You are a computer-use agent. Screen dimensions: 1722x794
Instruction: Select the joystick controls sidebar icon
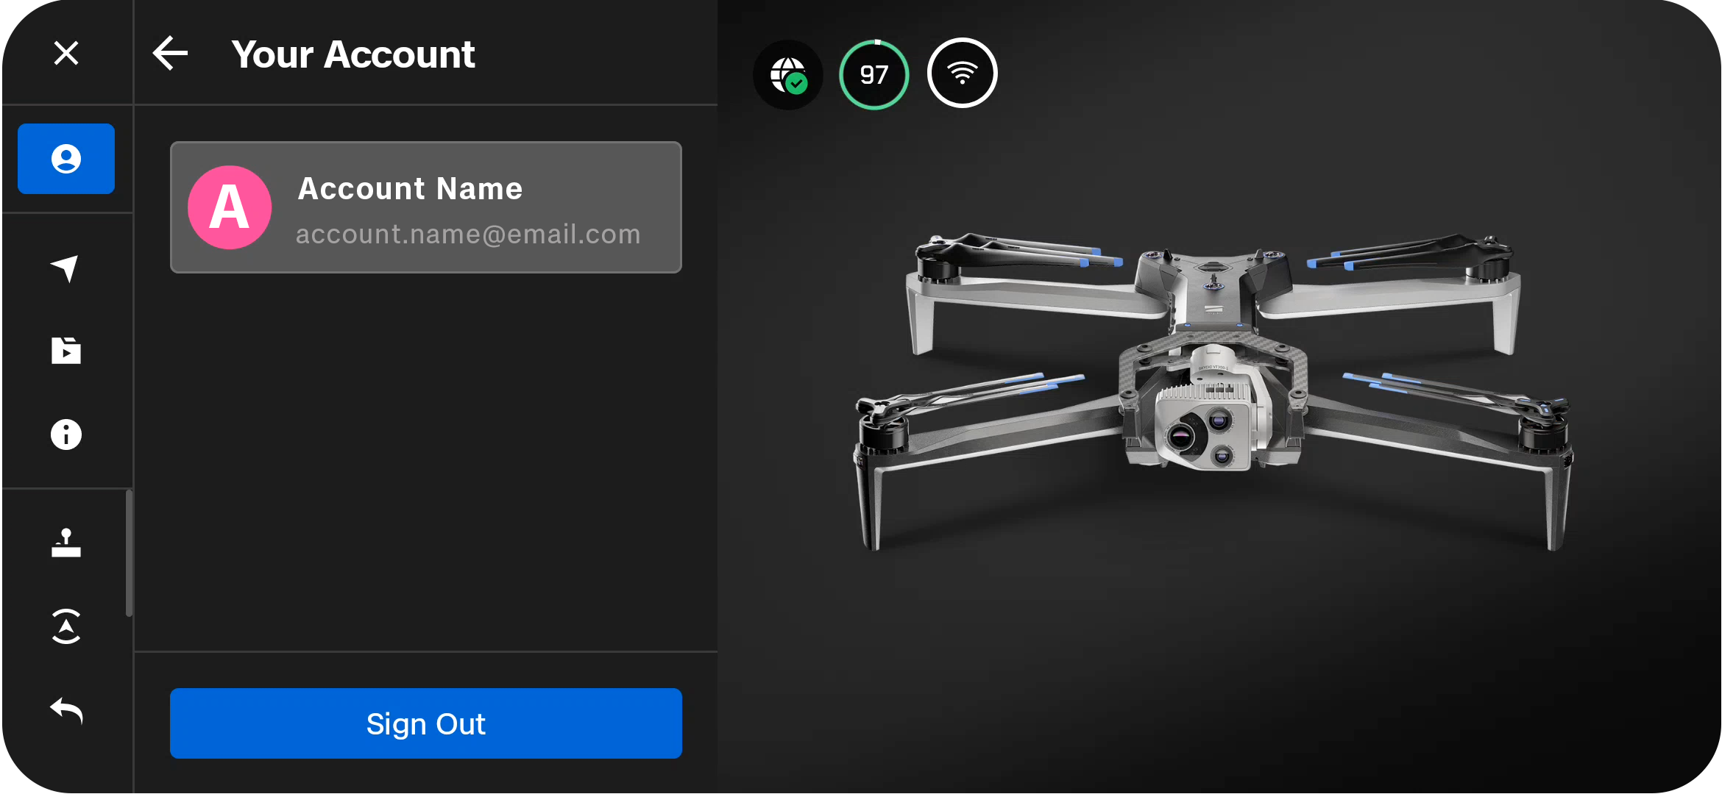(66, 543)
